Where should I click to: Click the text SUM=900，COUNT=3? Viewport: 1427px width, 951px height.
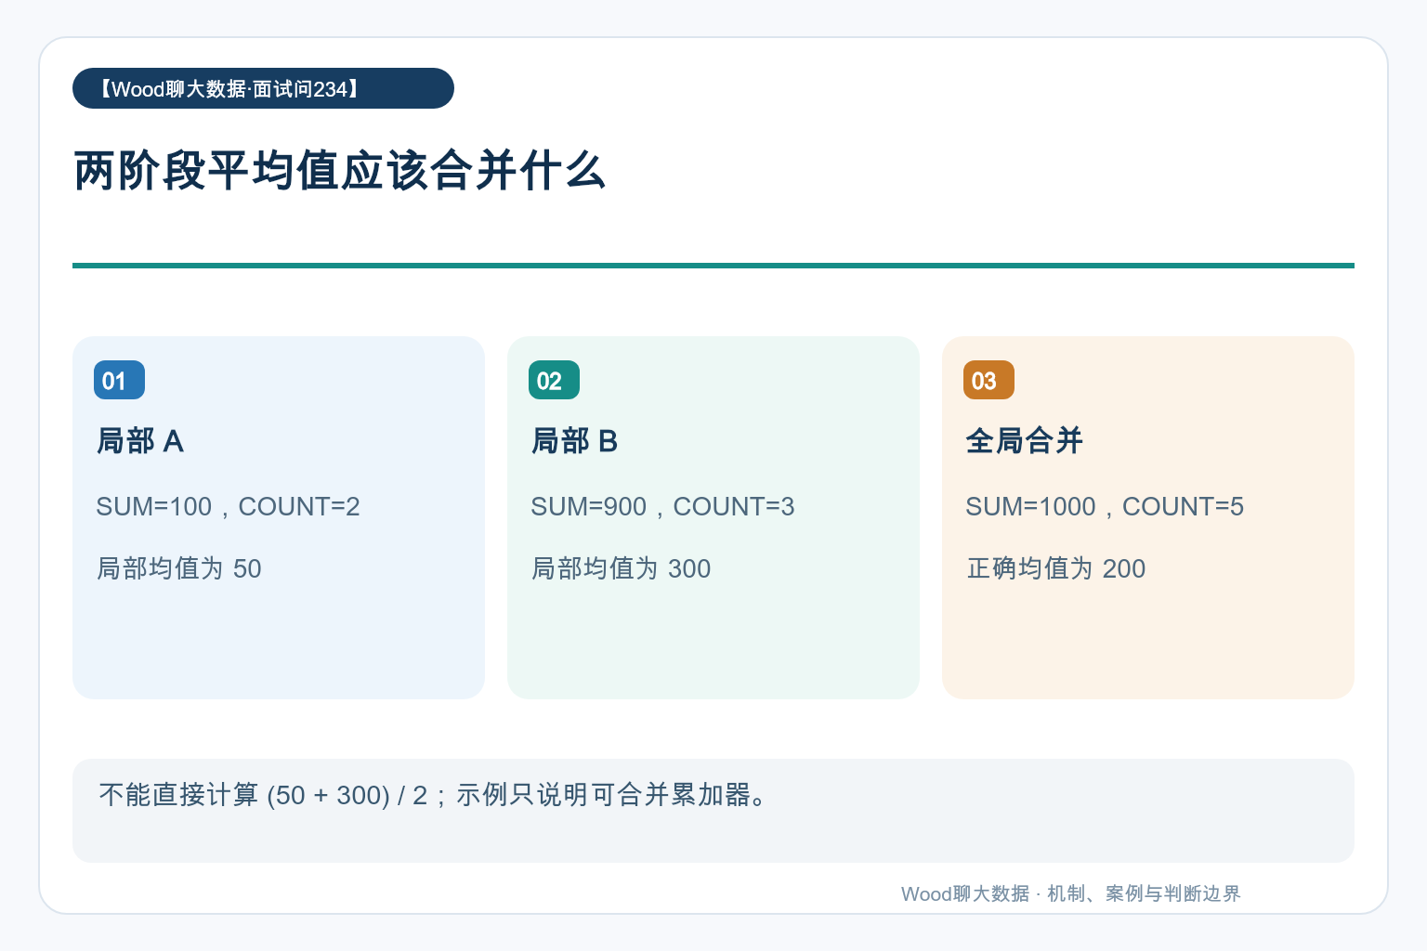click(662, 506)
